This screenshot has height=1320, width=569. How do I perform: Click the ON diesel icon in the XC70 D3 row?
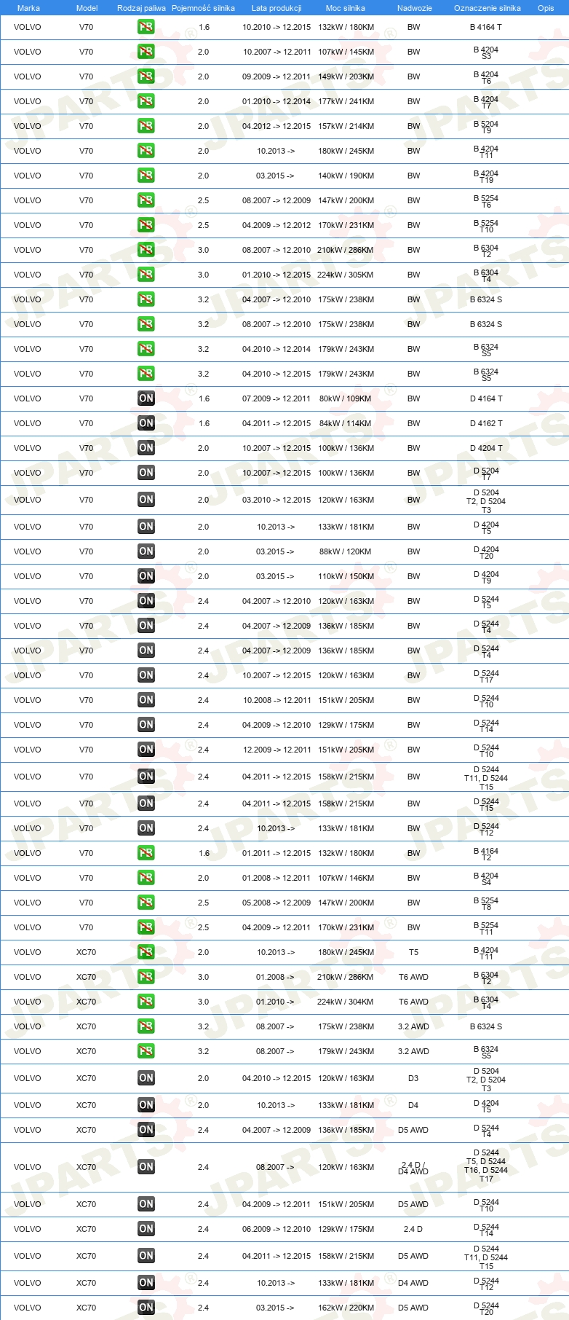click(146, 1078)
